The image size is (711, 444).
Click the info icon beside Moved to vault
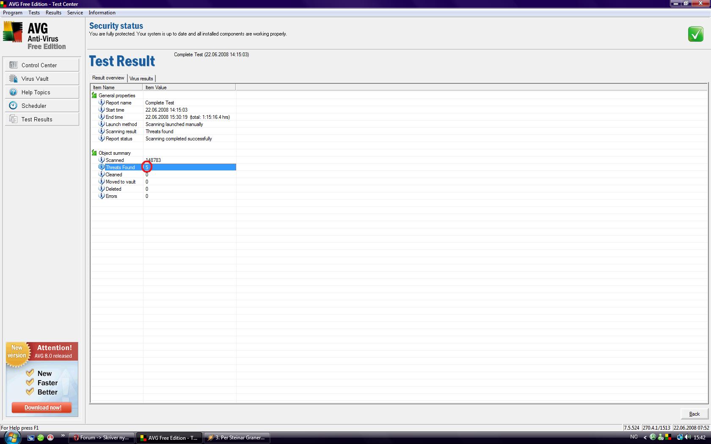[x=102, y=181]
